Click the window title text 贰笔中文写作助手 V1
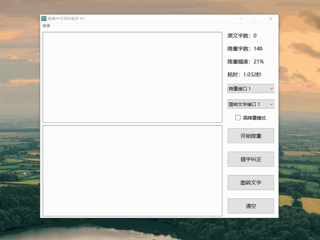Image resolution: width=320 pixels, height=240 pixels. click(66, 19)
